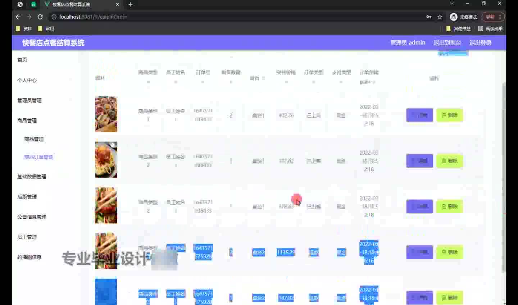Go to 首页 in the sidebar

22,60
